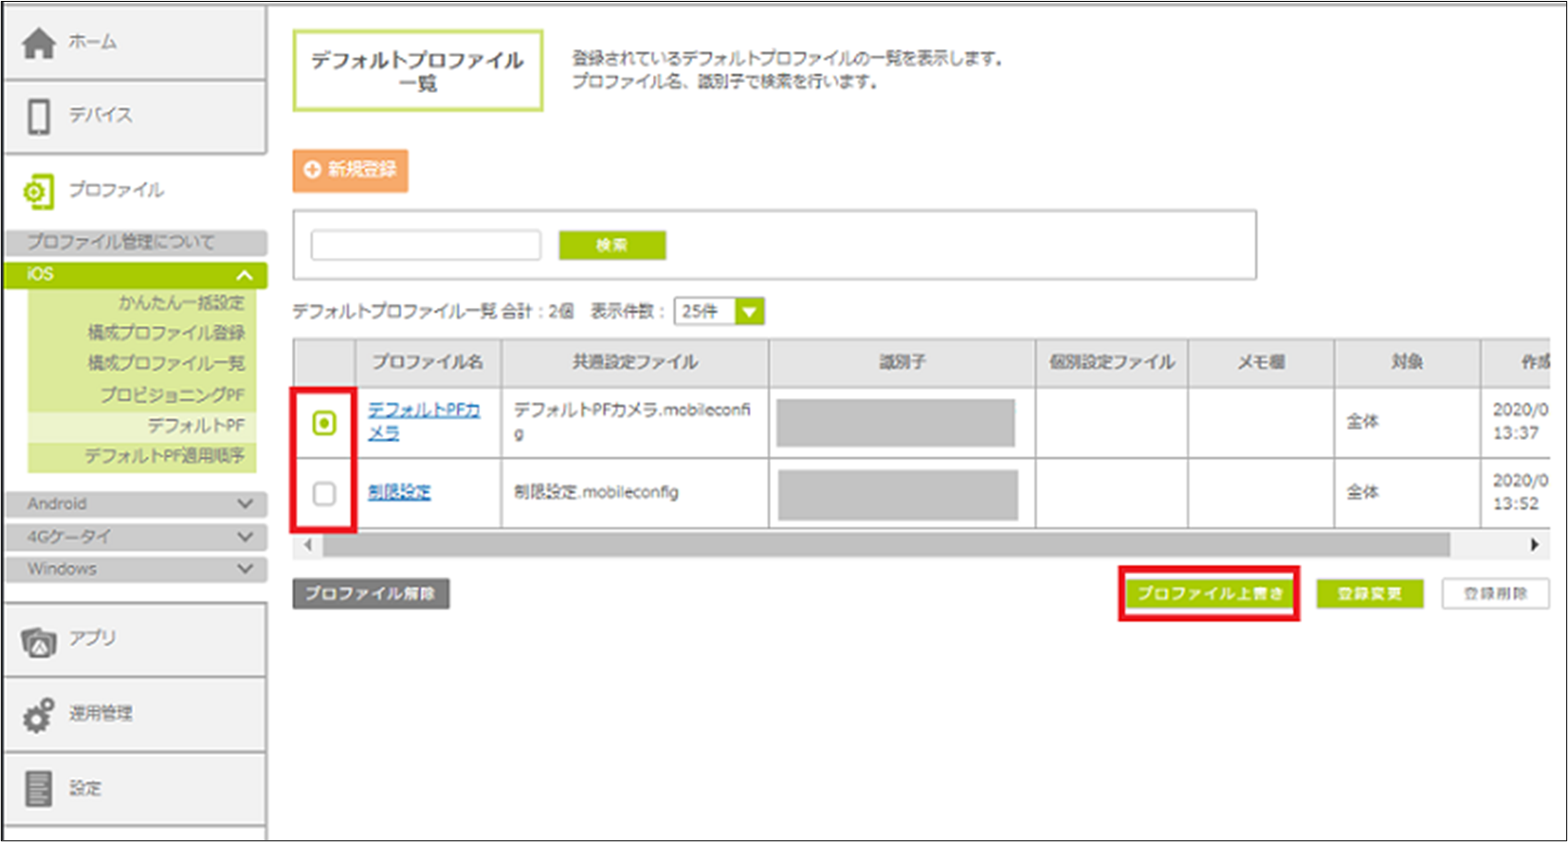The height and width of the screenshot is (842, 1568).
Task: Collapse the iOS menu section
Action: click(x=244, y=274)
